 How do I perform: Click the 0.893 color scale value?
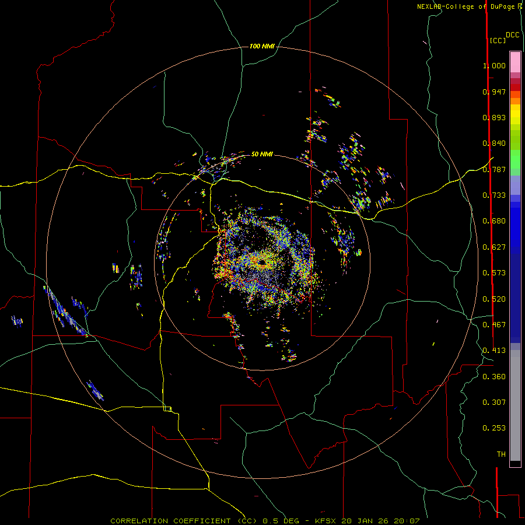point(494,117)
